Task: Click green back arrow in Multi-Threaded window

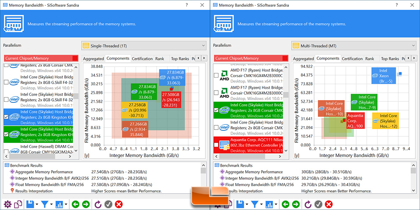Action: 286,205
